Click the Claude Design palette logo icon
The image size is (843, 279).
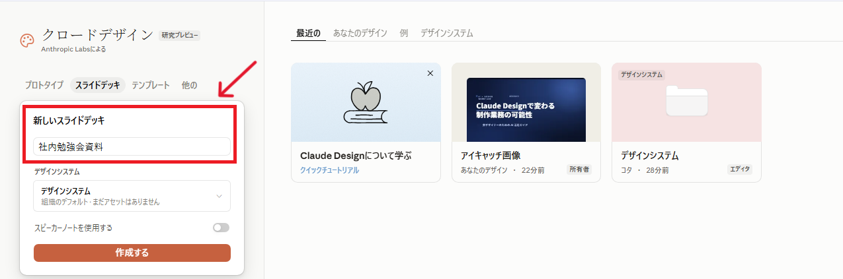pos(27,41)
